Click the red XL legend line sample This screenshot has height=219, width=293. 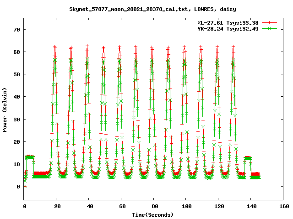pos(269,23)
